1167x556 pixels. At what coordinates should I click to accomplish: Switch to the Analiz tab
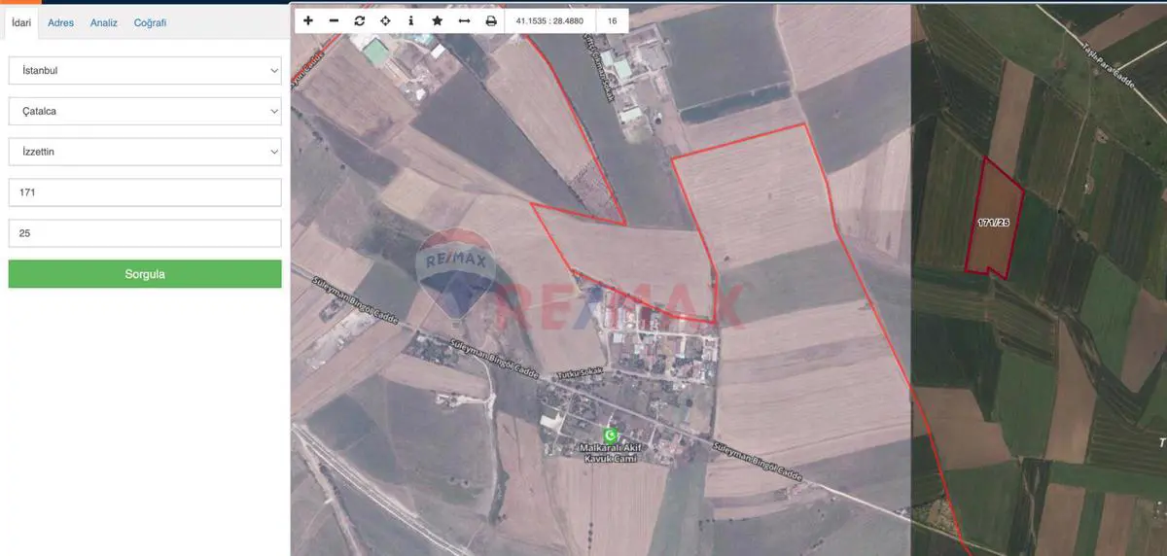[x=104, y=22]
